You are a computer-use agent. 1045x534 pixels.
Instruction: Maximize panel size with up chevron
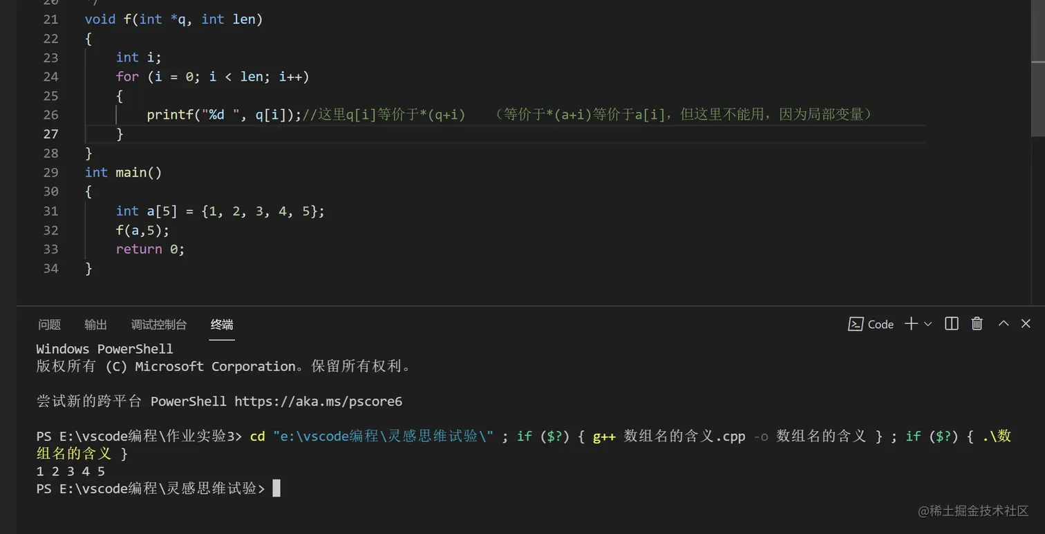click(x=1004, y=323)
